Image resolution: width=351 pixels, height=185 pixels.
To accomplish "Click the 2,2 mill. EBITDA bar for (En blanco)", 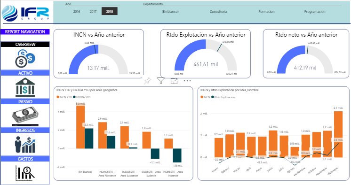I will pyautogui.click(x=89, y=139).
